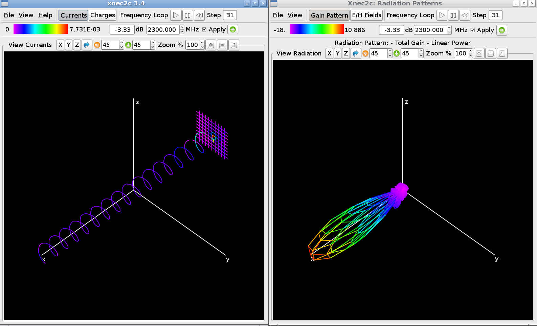The width and height of the screenshot is (537, 326).
Task: Click green incline icon in View Currents toolbar
Action: click(128, 45)
